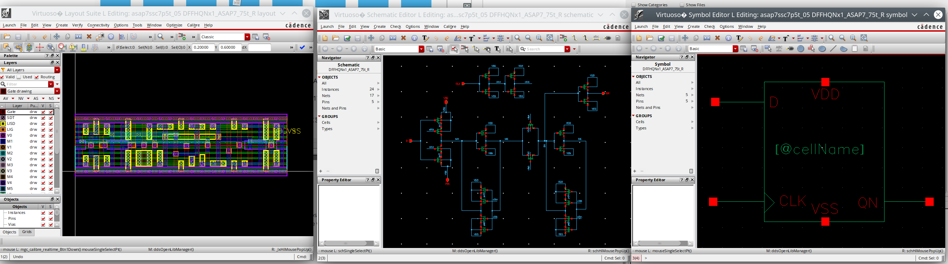This screenshot has width=948, height=264.
Task: Open NS dropdown arrow in Layers panel
Action: [58, 98]
